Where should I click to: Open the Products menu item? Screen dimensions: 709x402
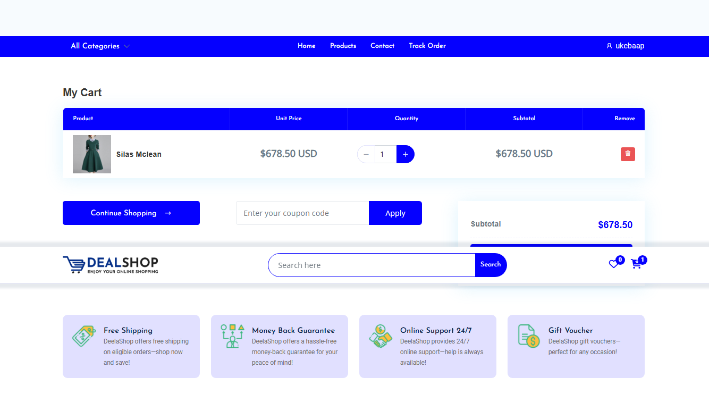click(343, 46)
